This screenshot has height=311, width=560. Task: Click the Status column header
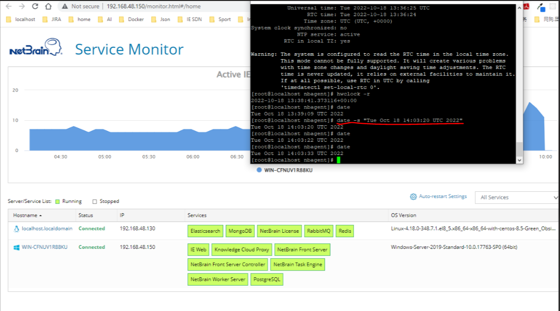[x=86, y=215]
